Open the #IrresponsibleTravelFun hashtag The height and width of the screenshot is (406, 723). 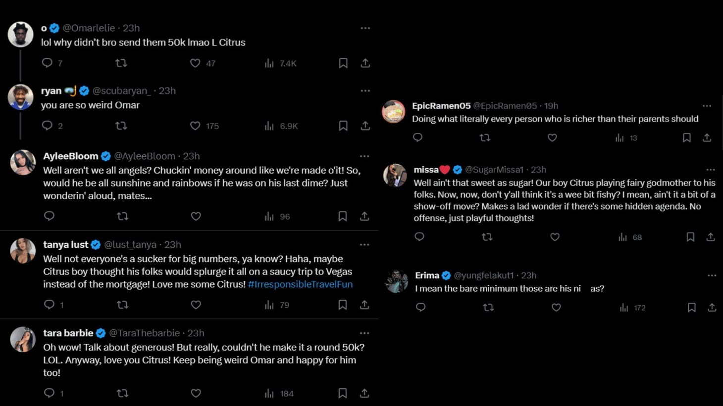(300, 284)
